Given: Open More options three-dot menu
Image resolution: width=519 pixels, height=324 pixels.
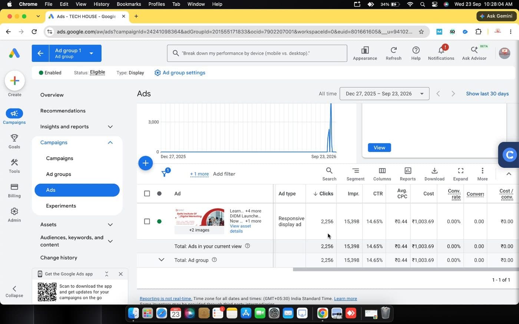Looking at the screenshot, I should [482, 174].
